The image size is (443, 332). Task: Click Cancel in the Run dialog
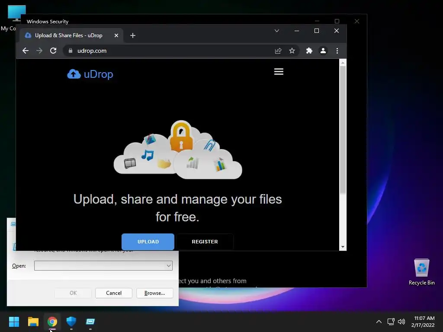click(x=114, y=293)
